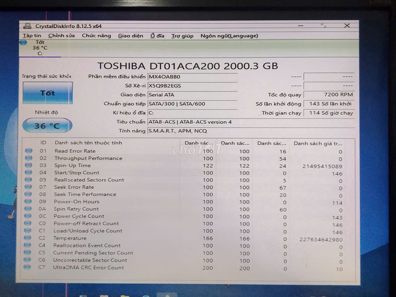The image size is (396, 297).
Task: Click the power-on count field showing 143
Action: pyautogui.click(x=329, y=104)
